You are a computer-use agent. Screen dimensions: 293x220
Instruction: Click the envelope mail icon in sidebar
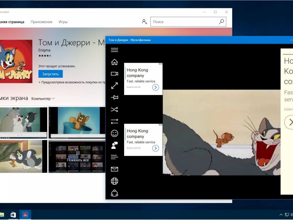(114, 169)
